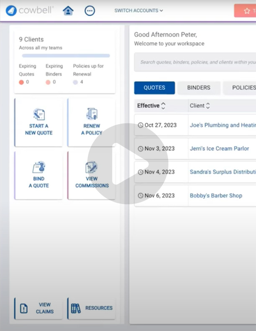This screenshot has height=331, width=256.
Task: Click the Renew a Policy icon
Action: [92, 114]
